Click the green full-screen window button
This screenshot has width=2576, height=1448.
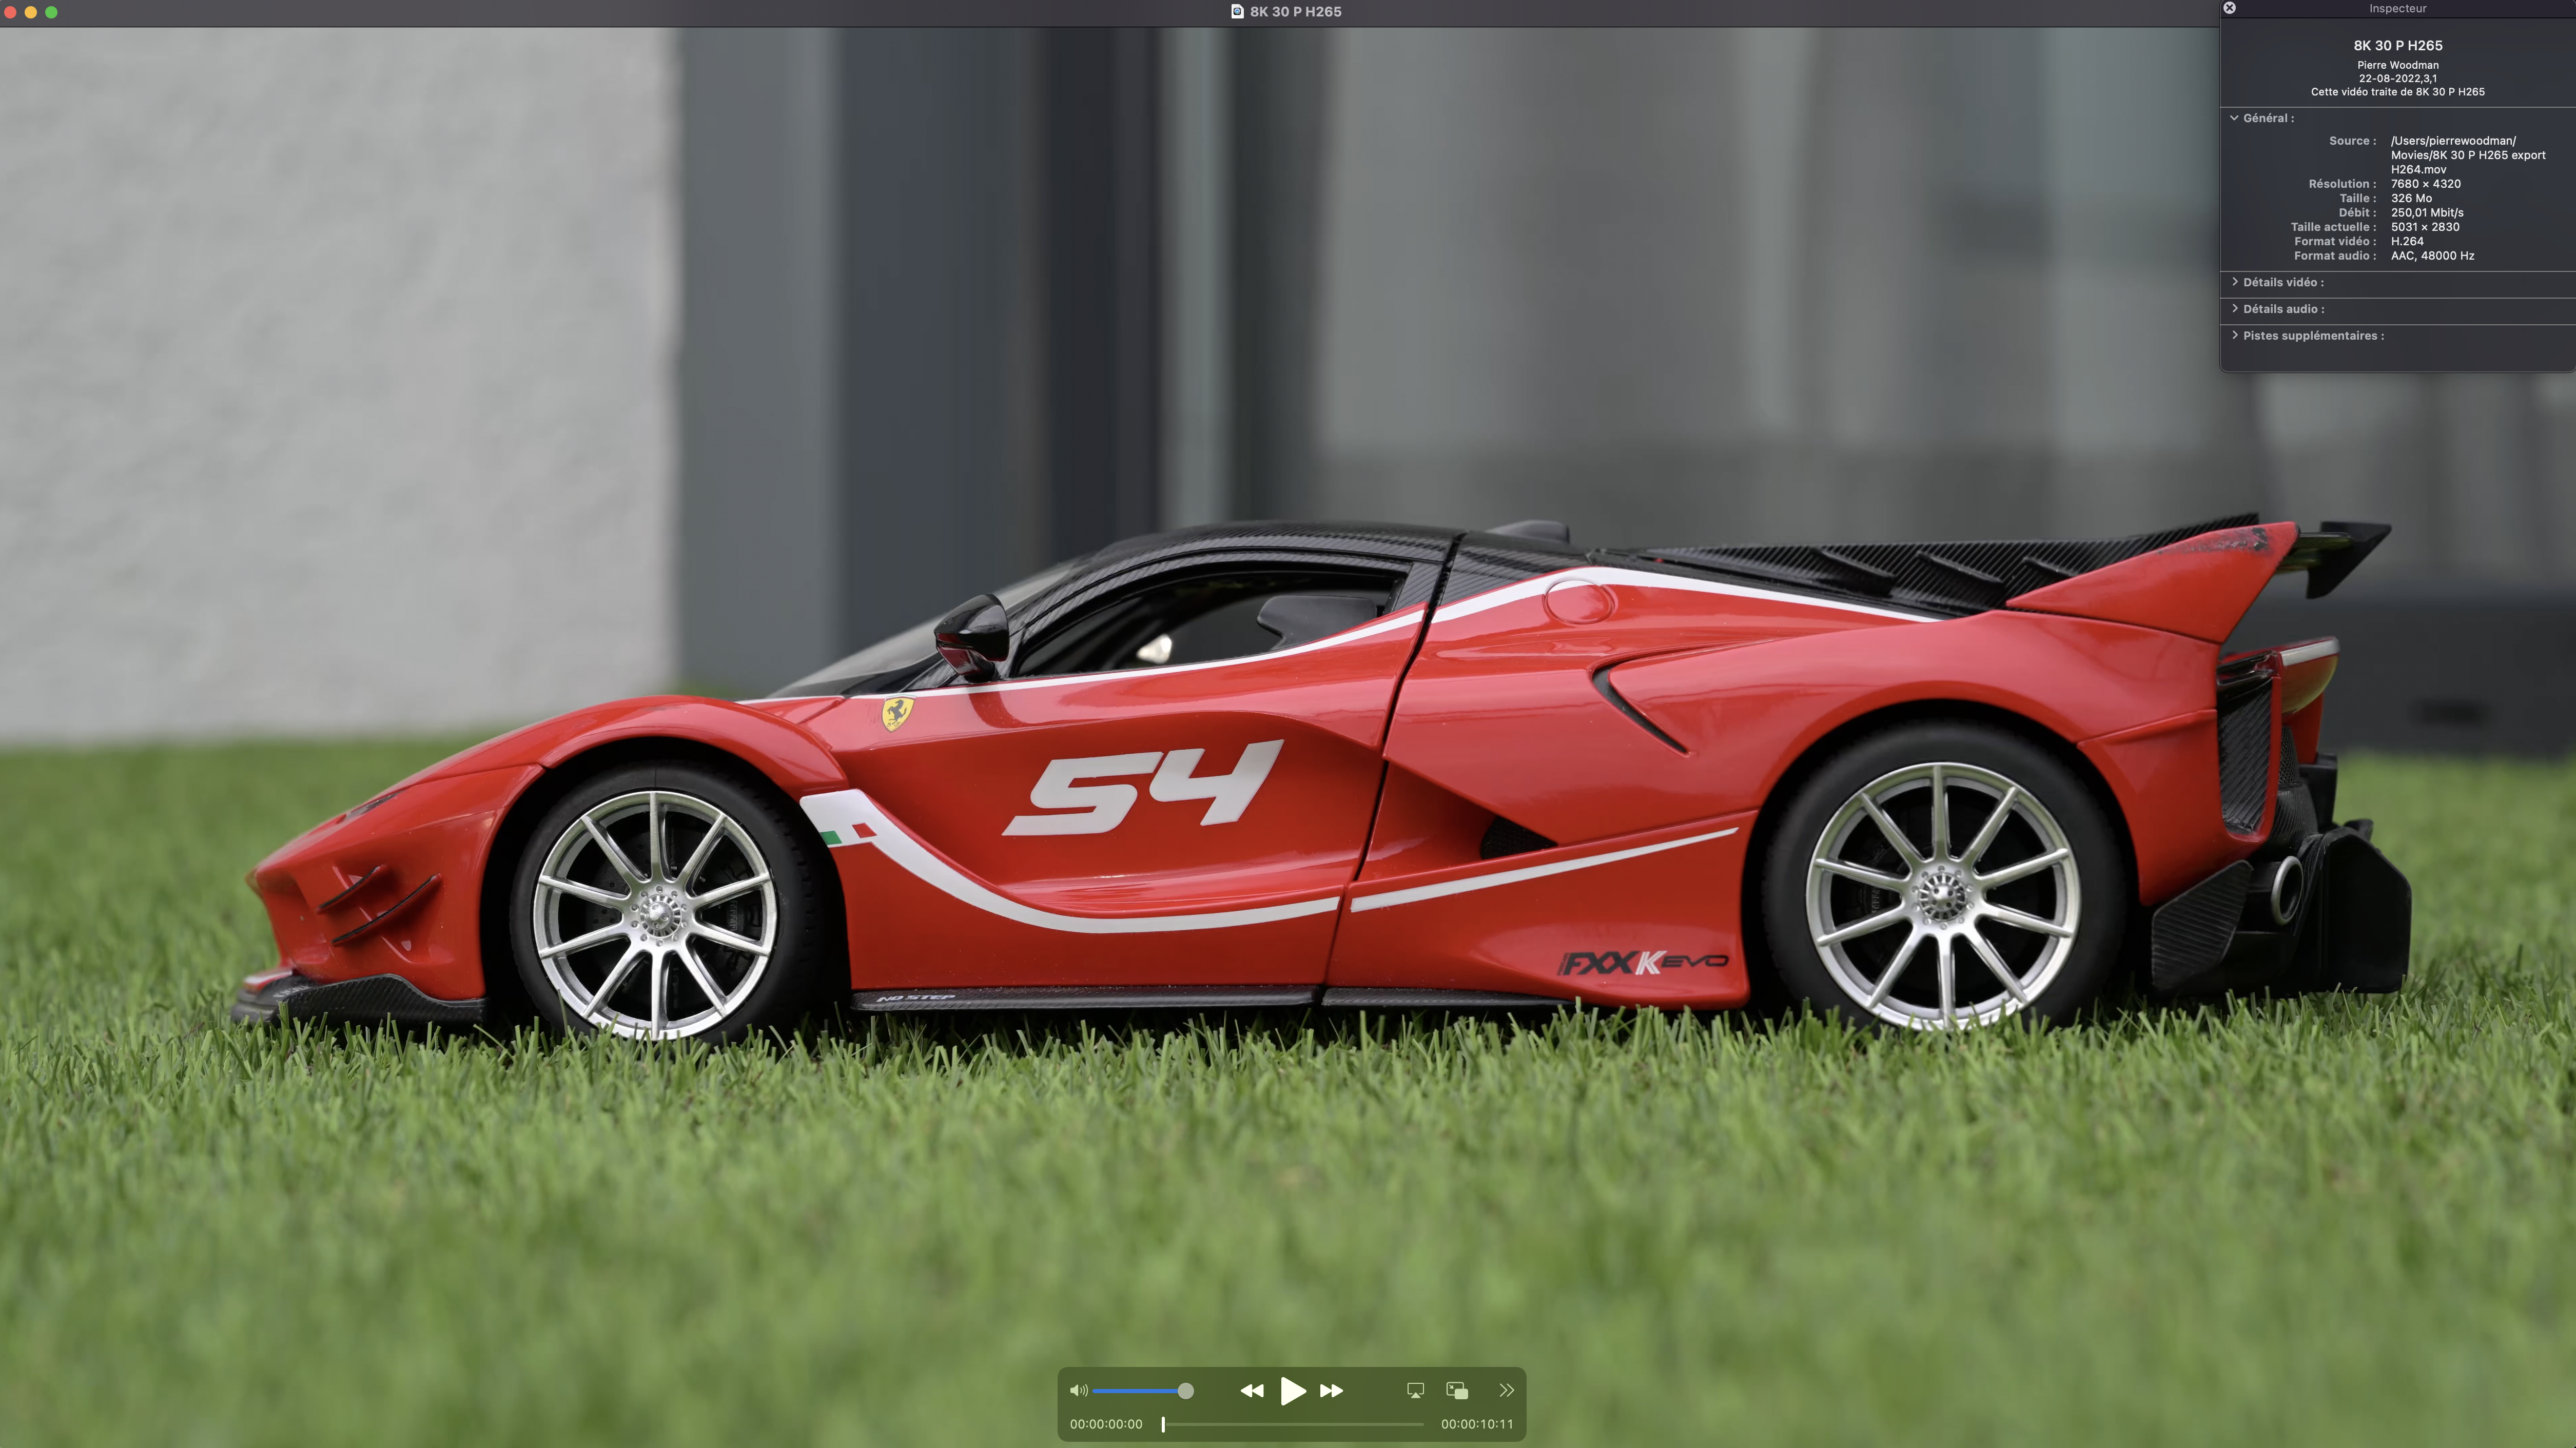click(x=52, y=12)
